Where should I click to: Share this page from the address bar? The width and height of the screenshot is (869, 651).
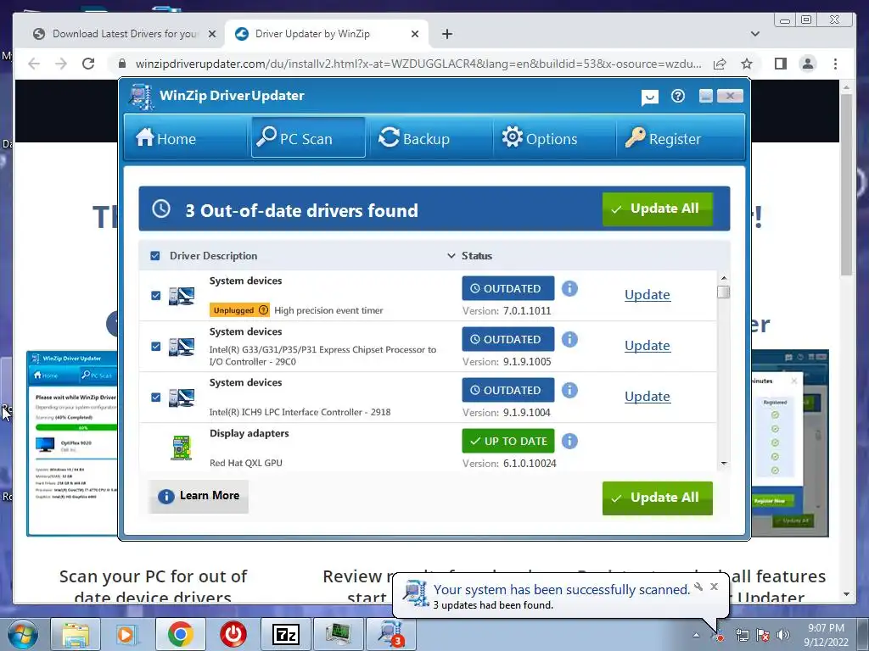click(x=720, y=64)
